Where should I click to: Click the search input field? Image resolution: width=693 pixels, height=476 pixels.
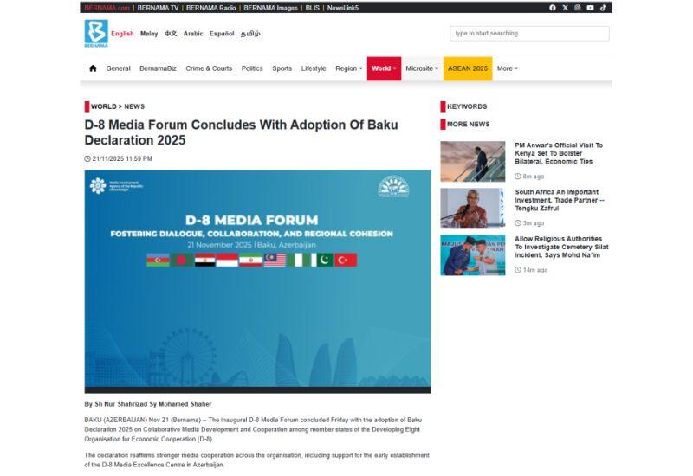click(x=529, y=34)
